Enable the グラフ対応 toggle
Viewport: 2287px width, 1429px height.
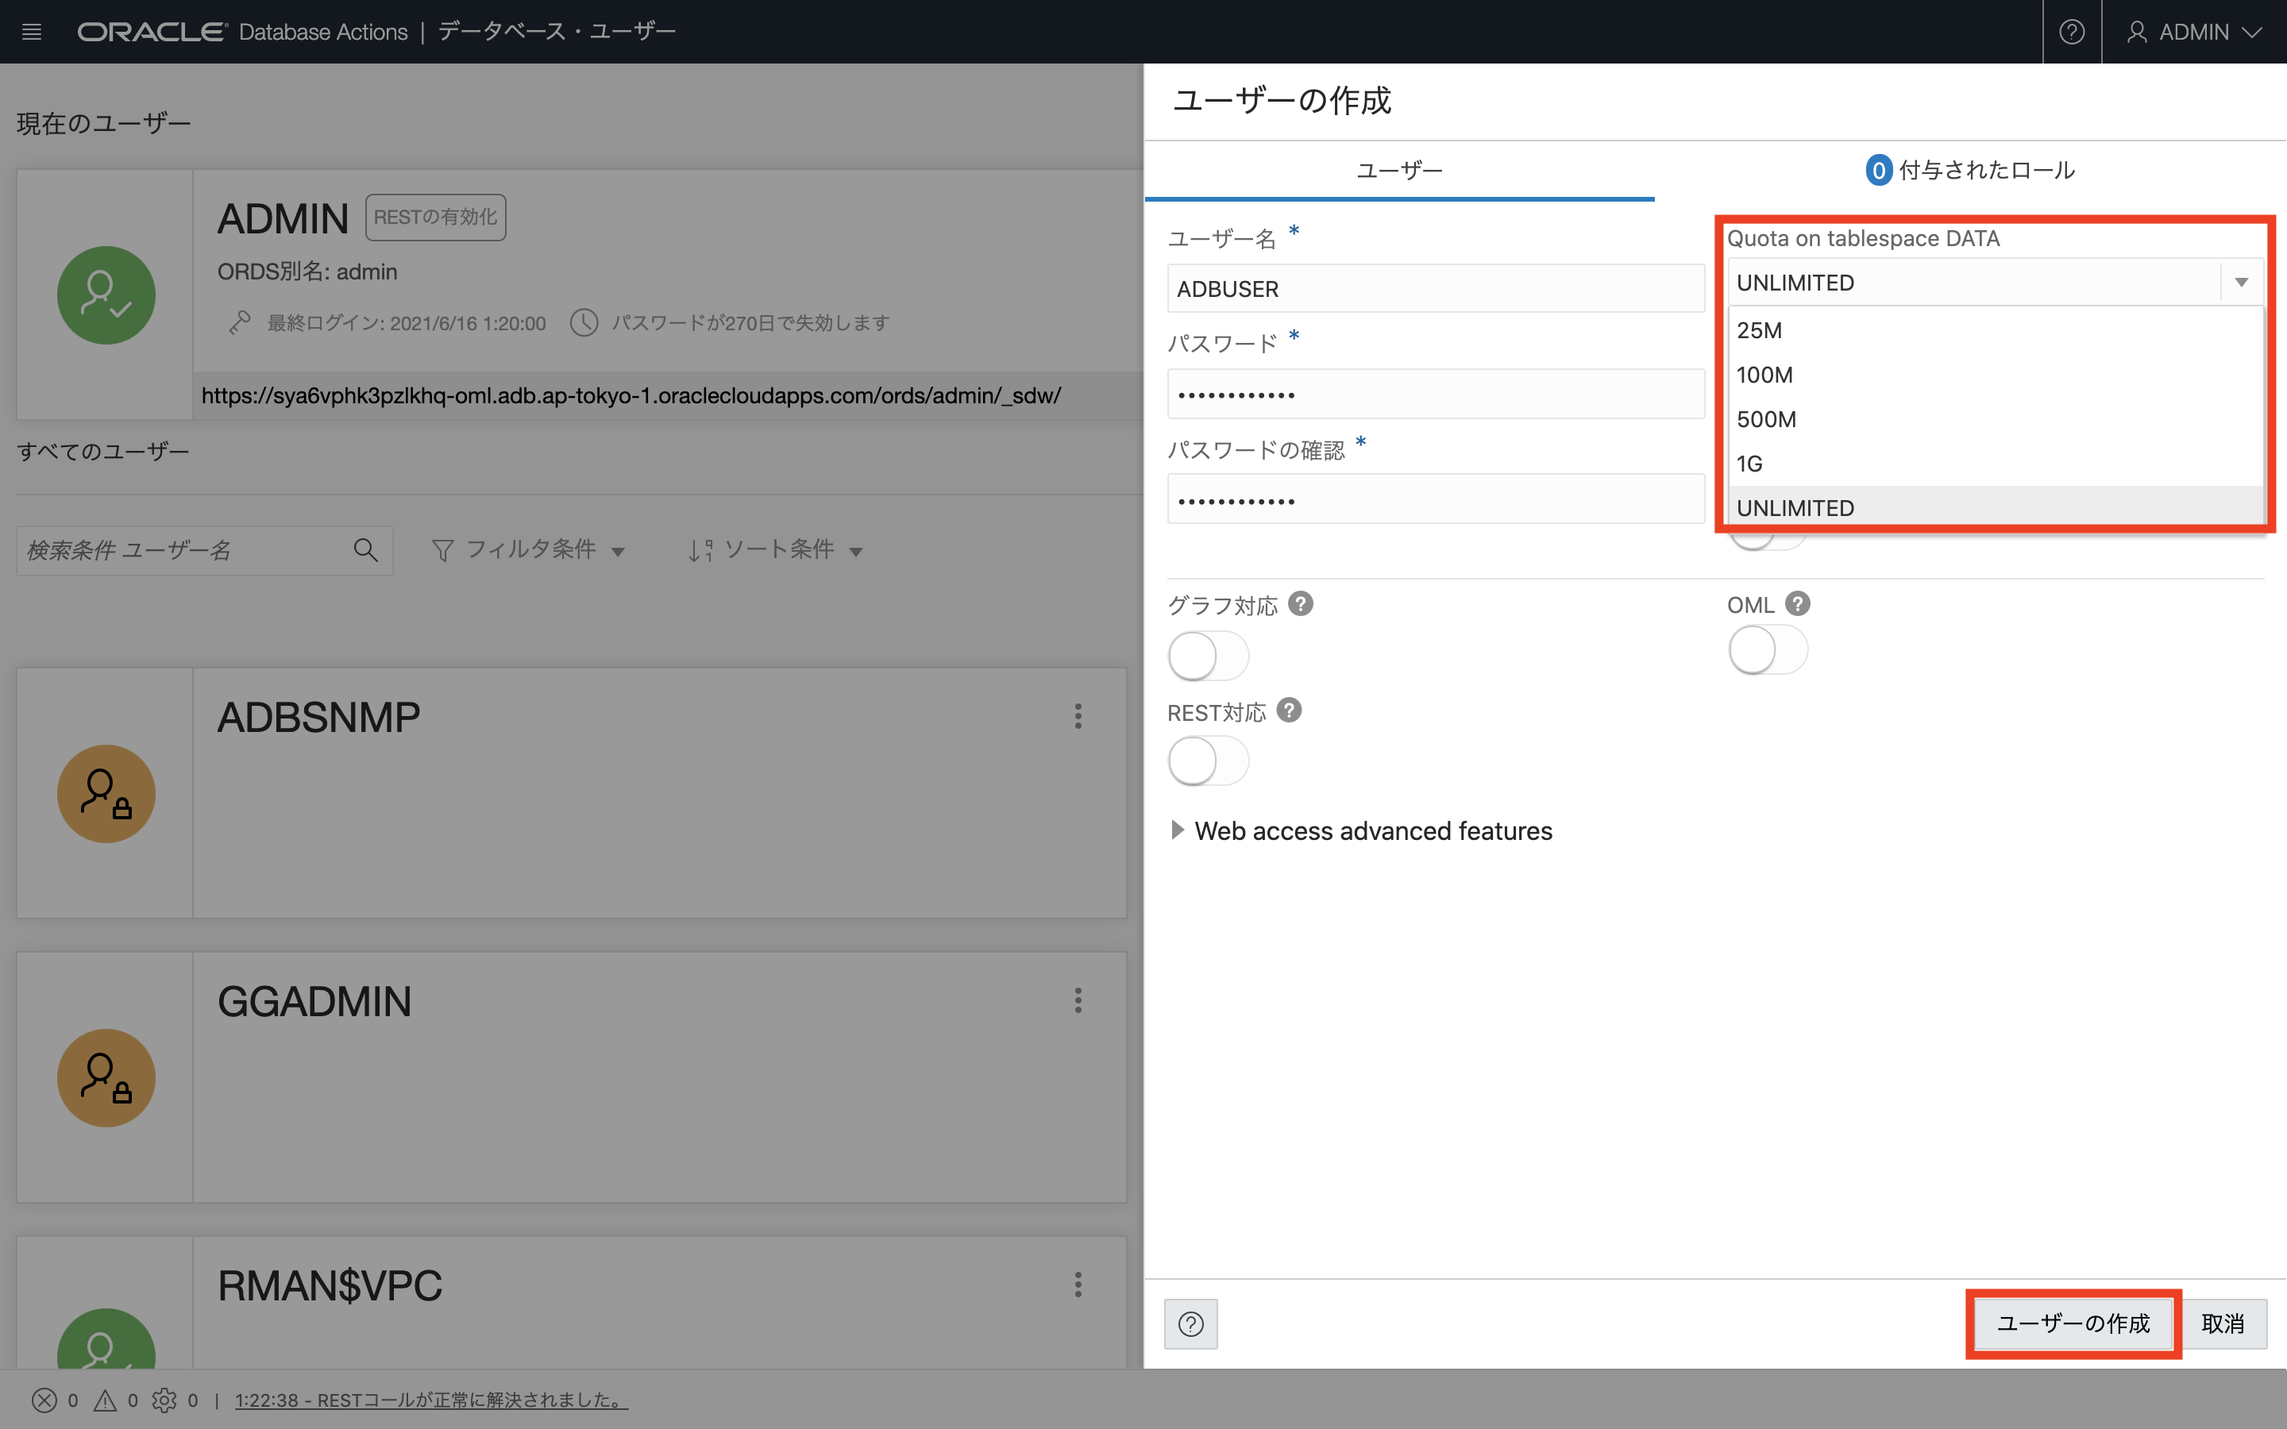(1208, 656)
